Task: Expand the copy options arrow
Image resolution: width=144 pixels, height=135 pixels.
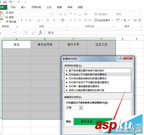Action: point(16,17)
